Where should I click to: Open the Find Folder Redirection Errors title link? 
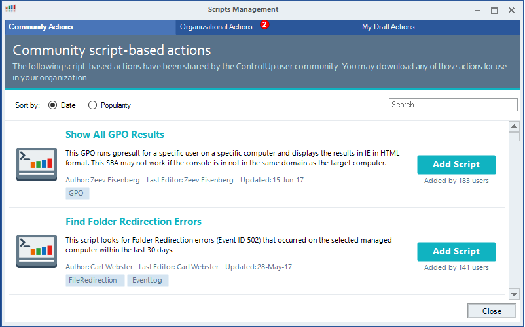click(x=134, y=222)
